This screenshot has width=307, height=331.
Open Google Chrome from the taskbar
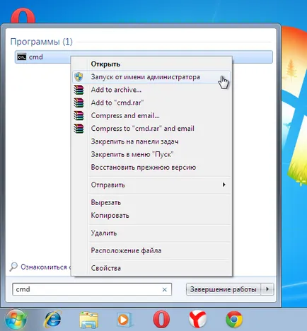(x=234, y=320)
